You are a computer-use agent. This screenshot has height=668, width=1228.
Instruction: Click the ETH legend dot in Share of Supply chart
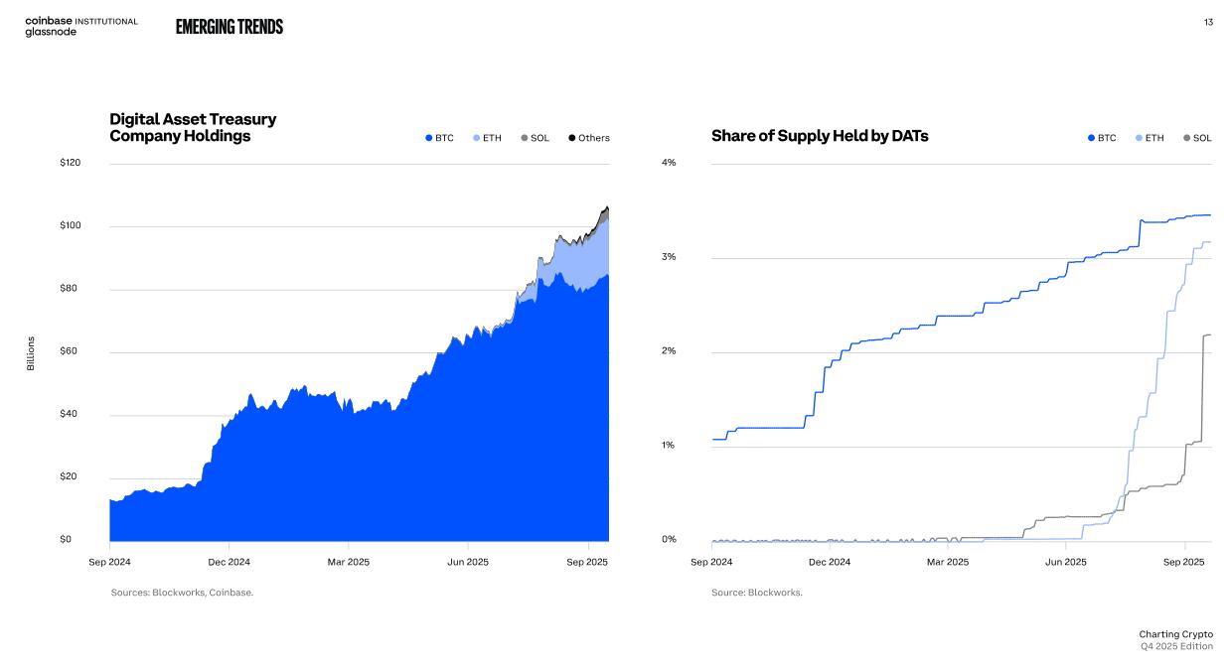click(x=1139, y=138)
